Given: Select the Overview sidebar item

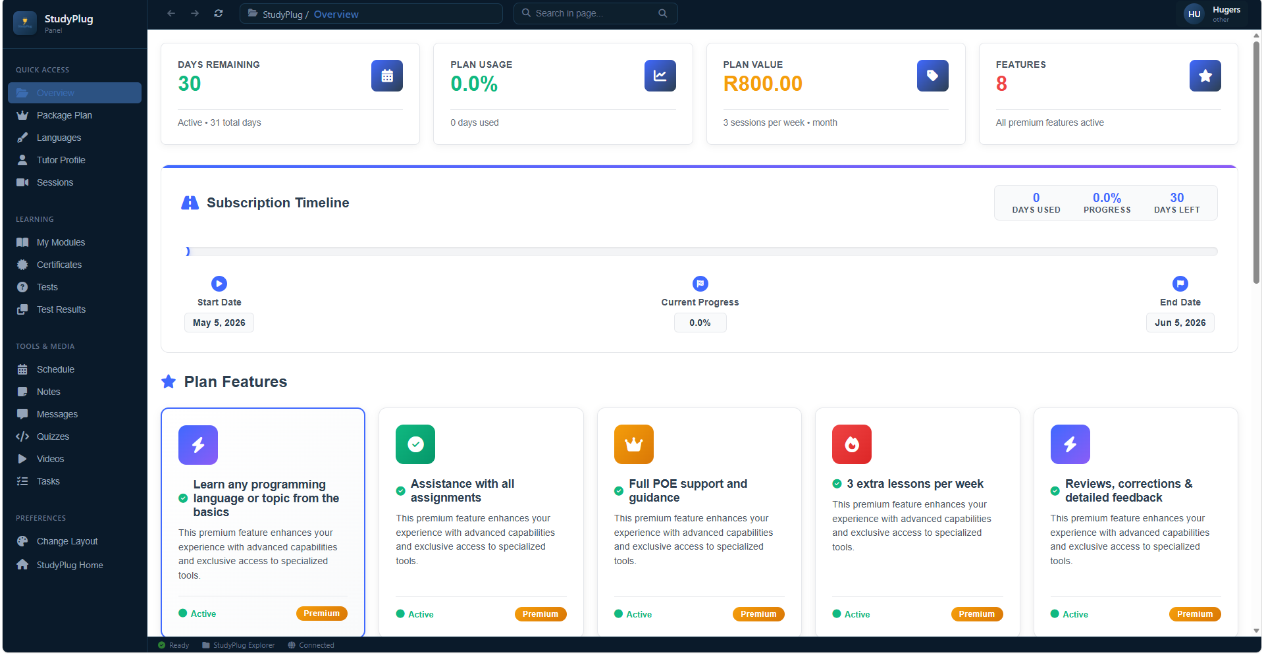Looking at the screenshot, I should click(74, 93).
